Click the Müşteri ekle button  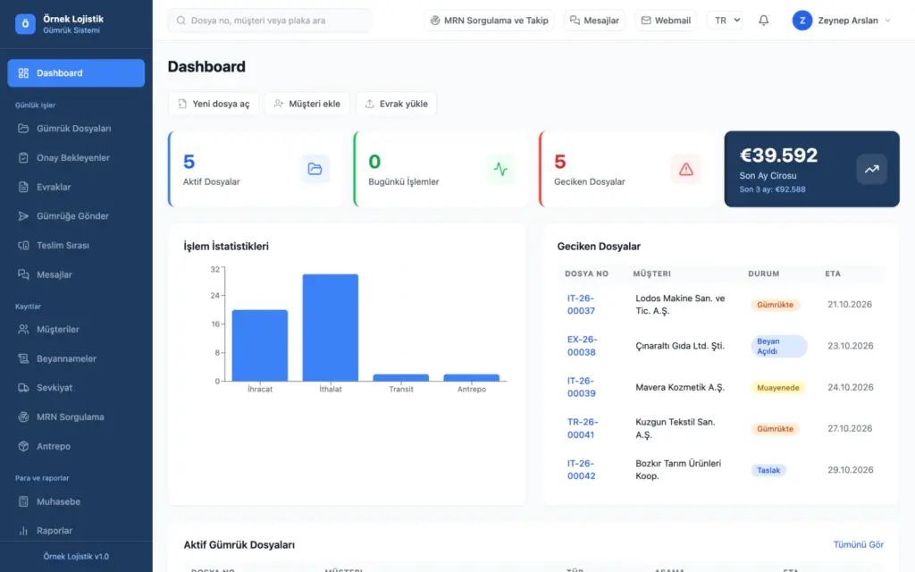point(307,104)
